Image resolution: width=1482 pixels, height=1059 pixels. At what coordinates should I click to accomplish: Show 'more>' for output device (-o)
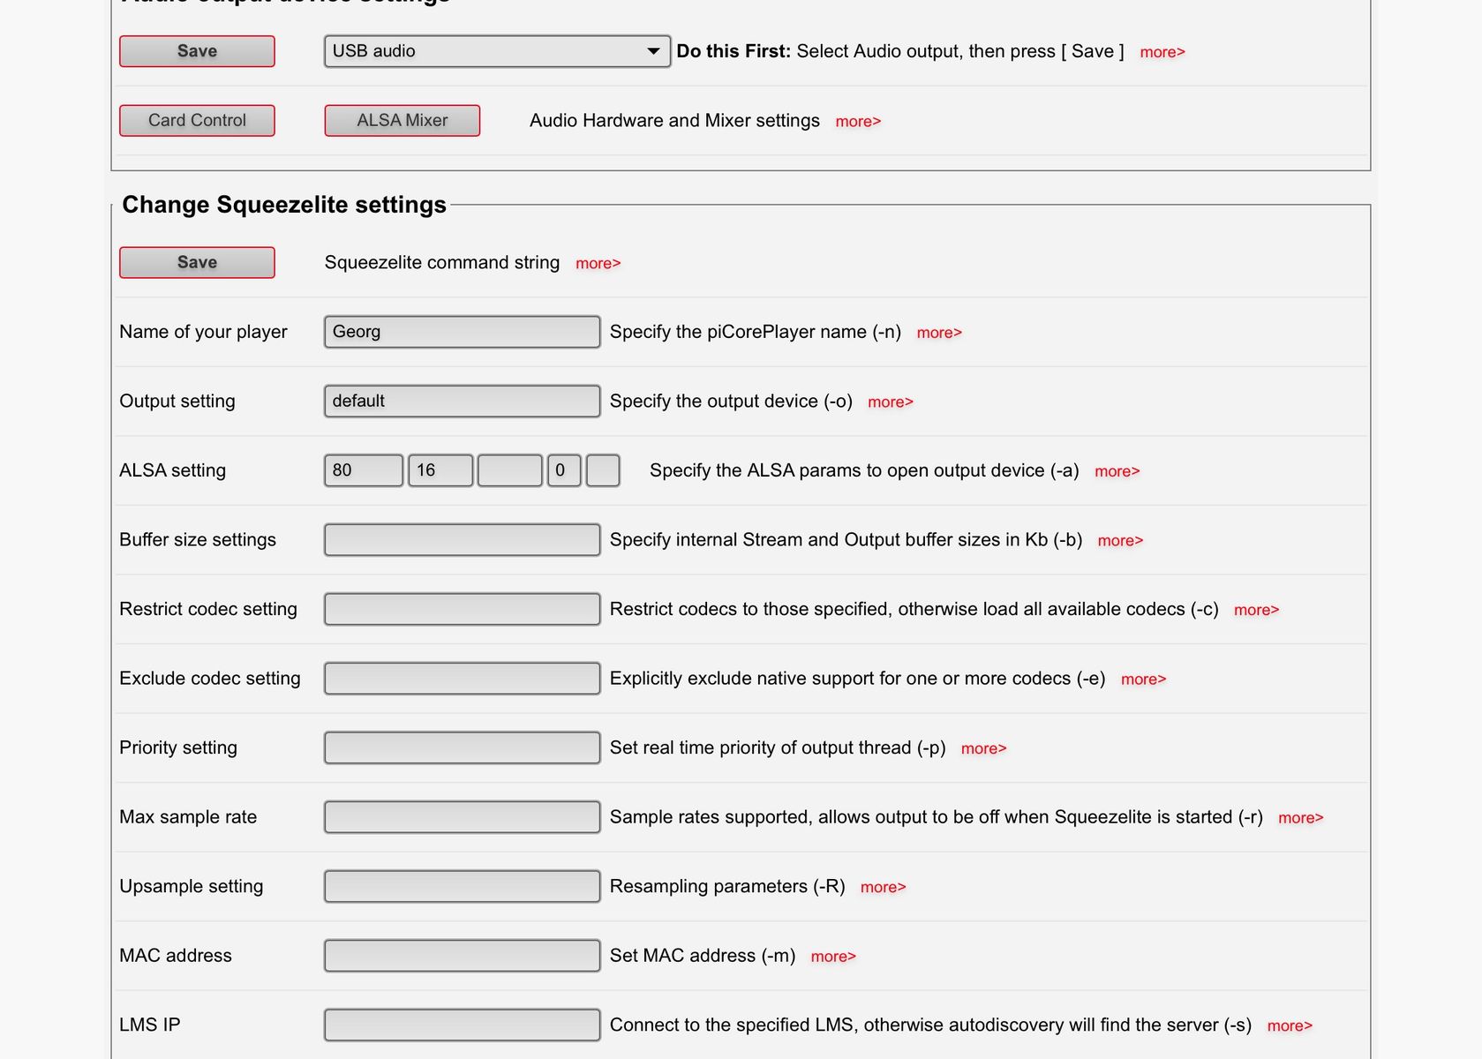click(x=891, y=402)
